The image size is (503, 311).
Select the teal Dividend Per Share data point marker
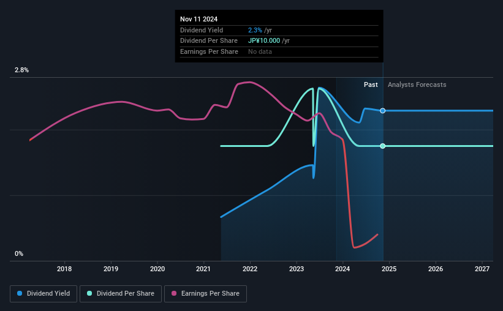tap(383, 146)
